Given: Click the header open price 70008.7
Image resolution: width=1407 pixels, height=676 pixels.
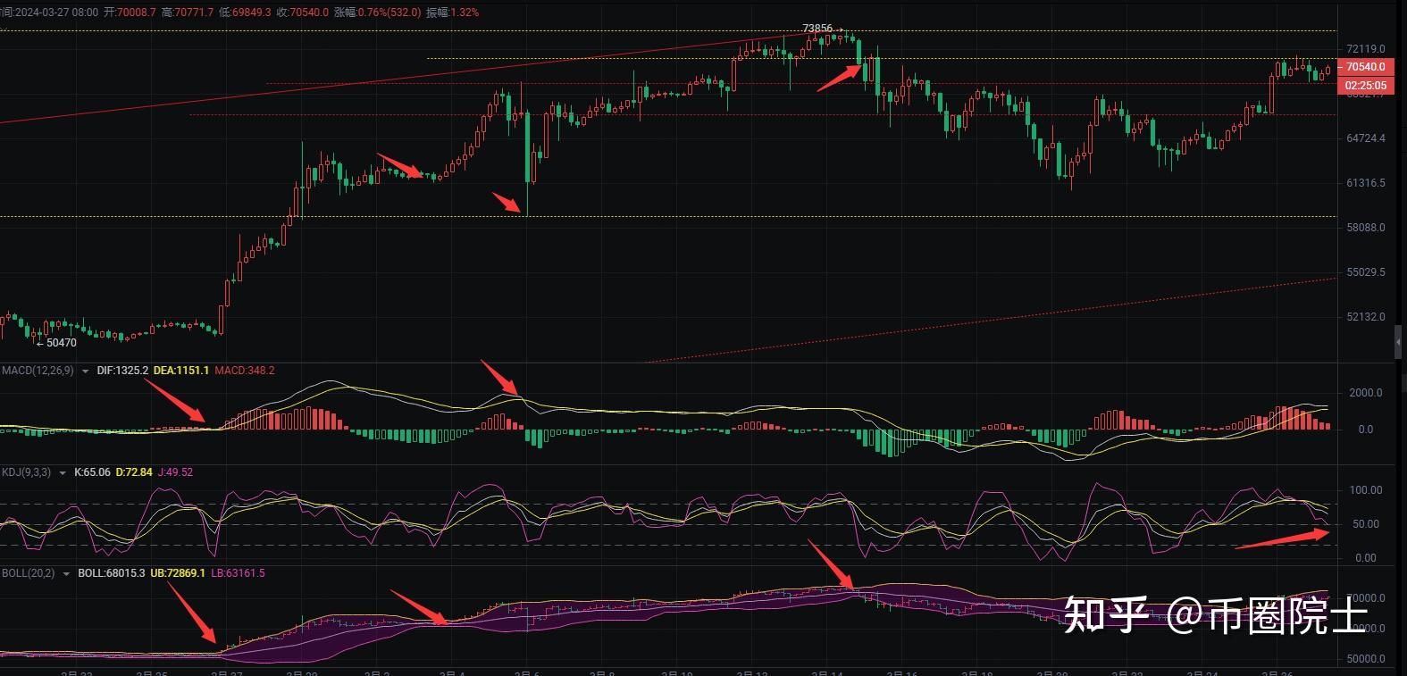Looking at the screenshot, I should click(136, 13).
